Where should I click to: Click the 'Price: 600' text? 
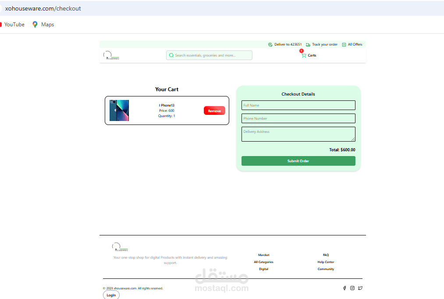(167, 111)
